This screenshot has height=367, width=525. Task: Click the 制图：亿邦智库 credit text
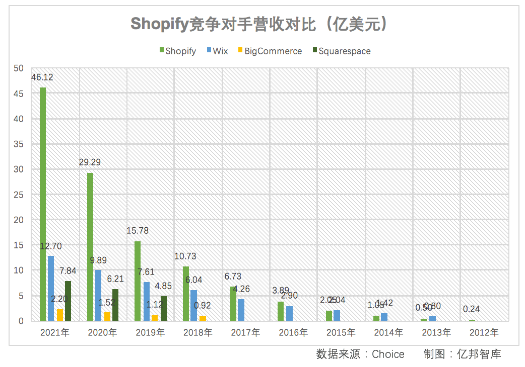(x=463, y=354)
